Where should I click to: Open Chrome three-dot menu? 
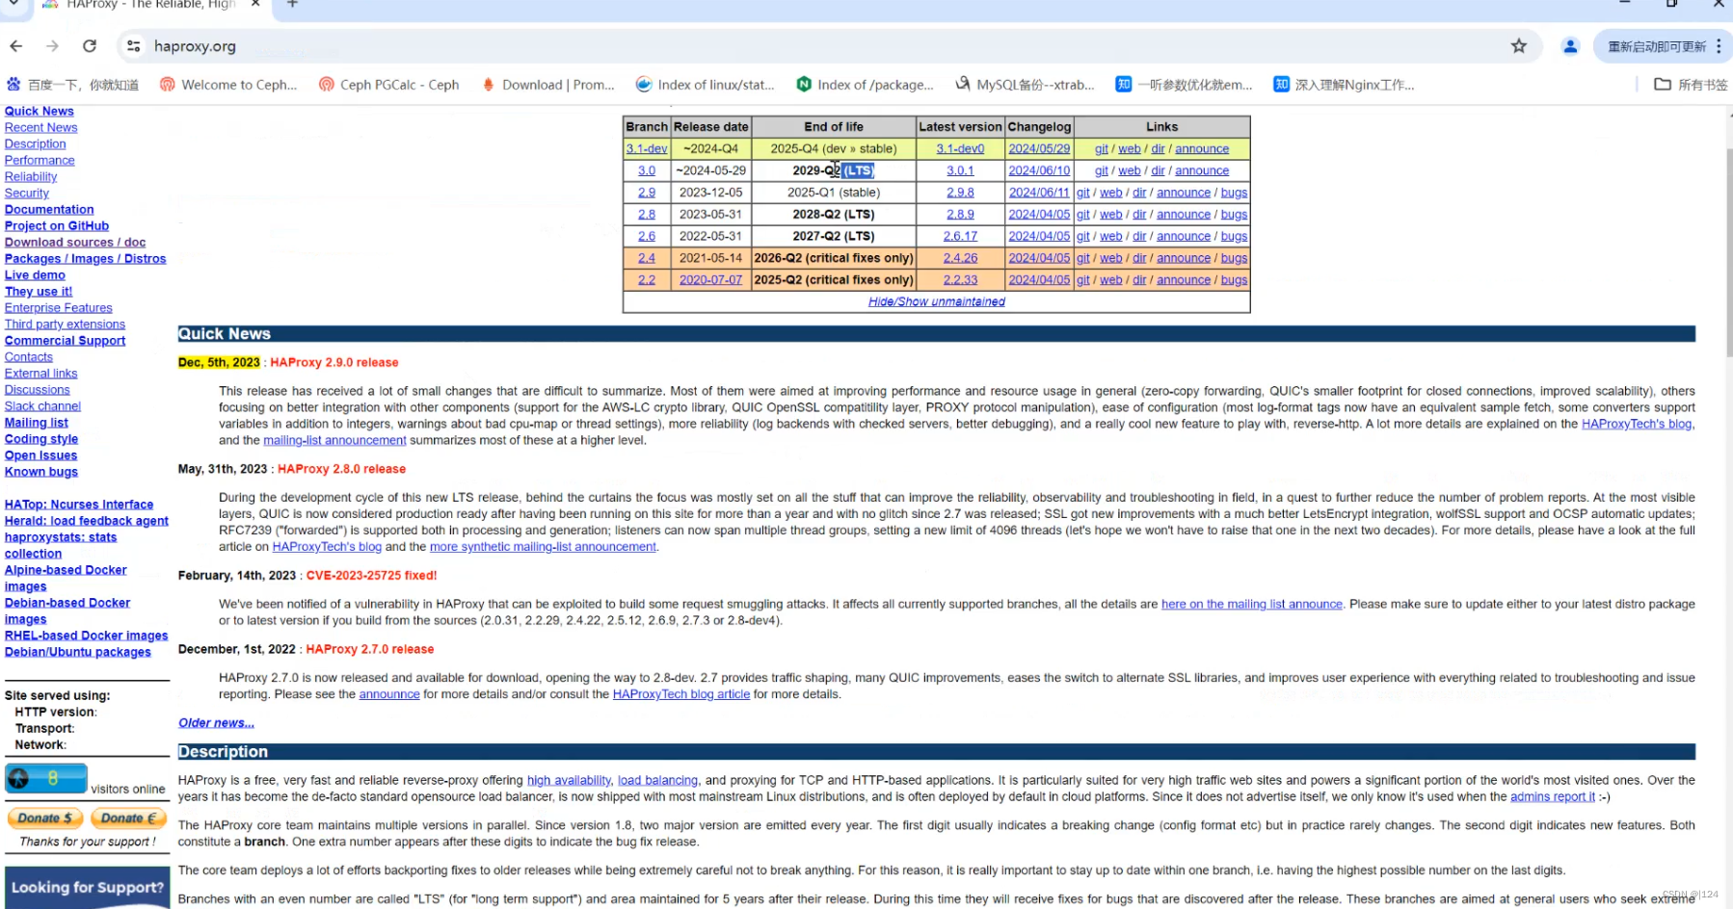pyautogui.click(x=1719, y=46)
